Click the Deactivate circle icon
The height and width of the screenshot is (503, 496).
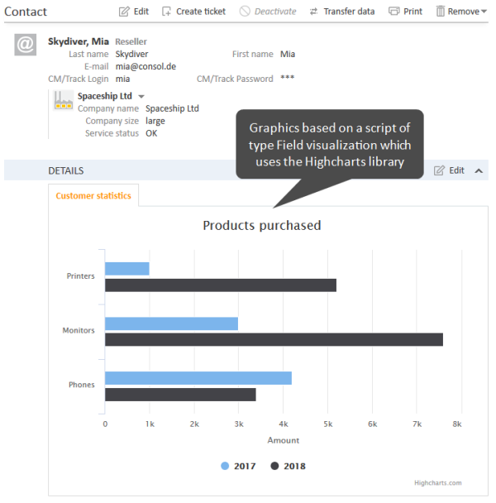coord(245,12)
